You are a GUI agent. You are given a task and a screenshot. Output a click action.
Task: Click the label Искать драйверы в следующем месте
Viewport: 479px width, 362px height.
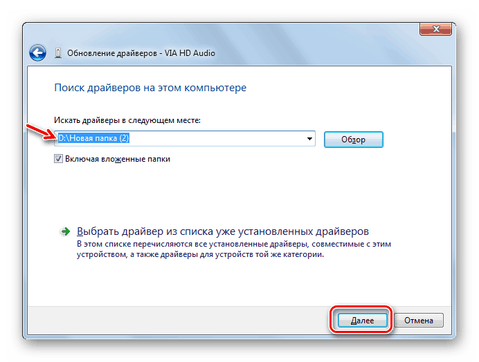127,120
